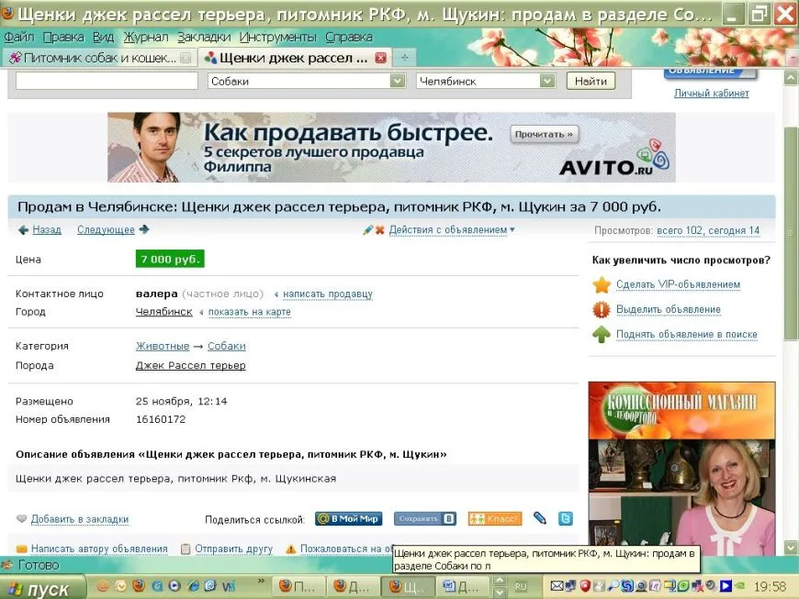Open the Челябинск city link in listing
This screenshot has height=599, width=799.
(x=164, y=312)
